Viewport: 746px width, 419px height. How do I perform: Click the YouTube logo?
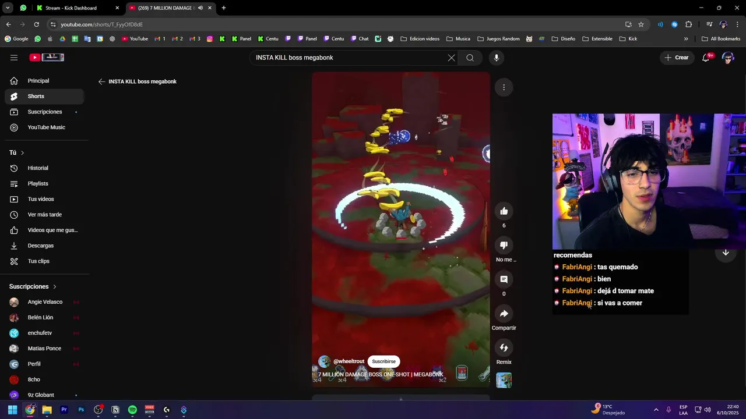(x=47, y=57)
